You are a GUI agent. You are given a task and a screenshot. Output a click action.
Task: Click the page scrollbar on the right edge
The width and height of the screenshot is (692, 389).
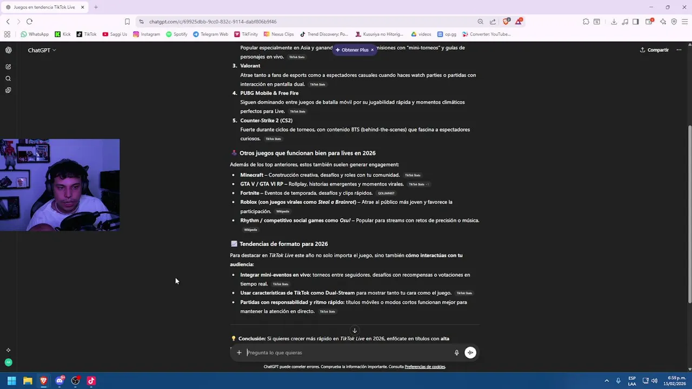click(689, 213)
